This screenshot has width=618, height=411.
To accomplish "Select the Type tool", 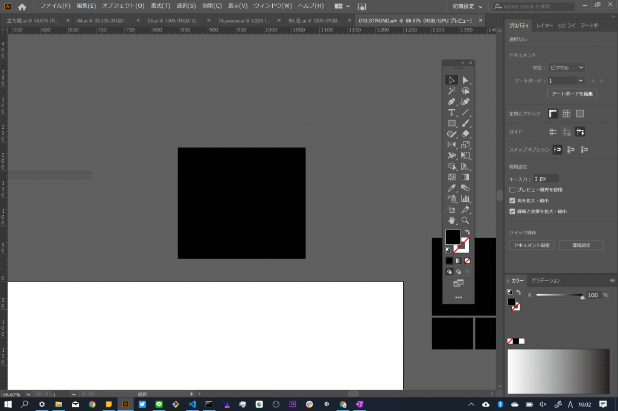I will coord(451,113).
